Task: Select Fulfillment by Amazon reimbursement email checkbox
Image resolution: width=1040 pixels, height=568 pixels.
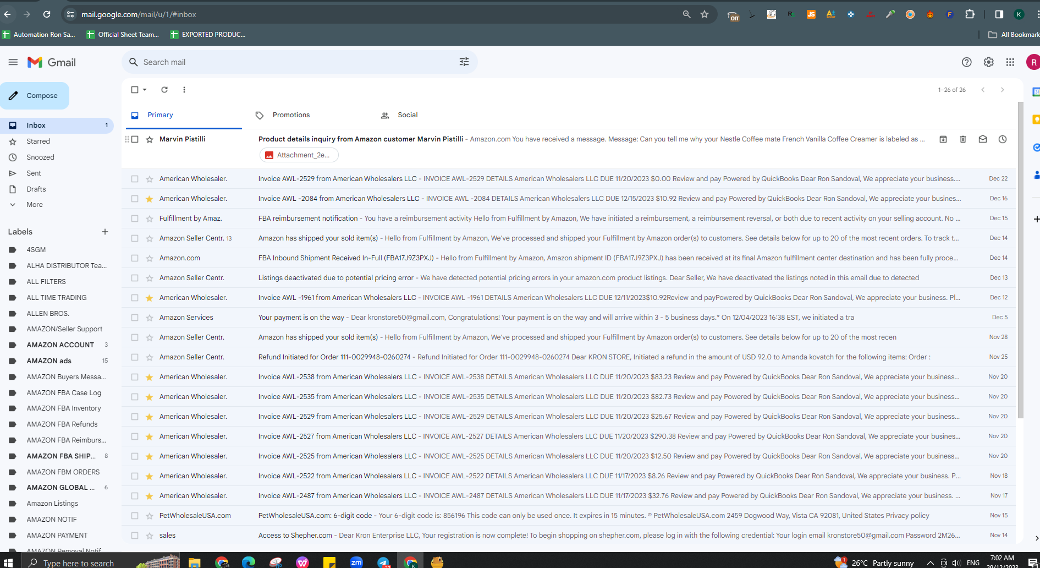Action: coord(135,219)
